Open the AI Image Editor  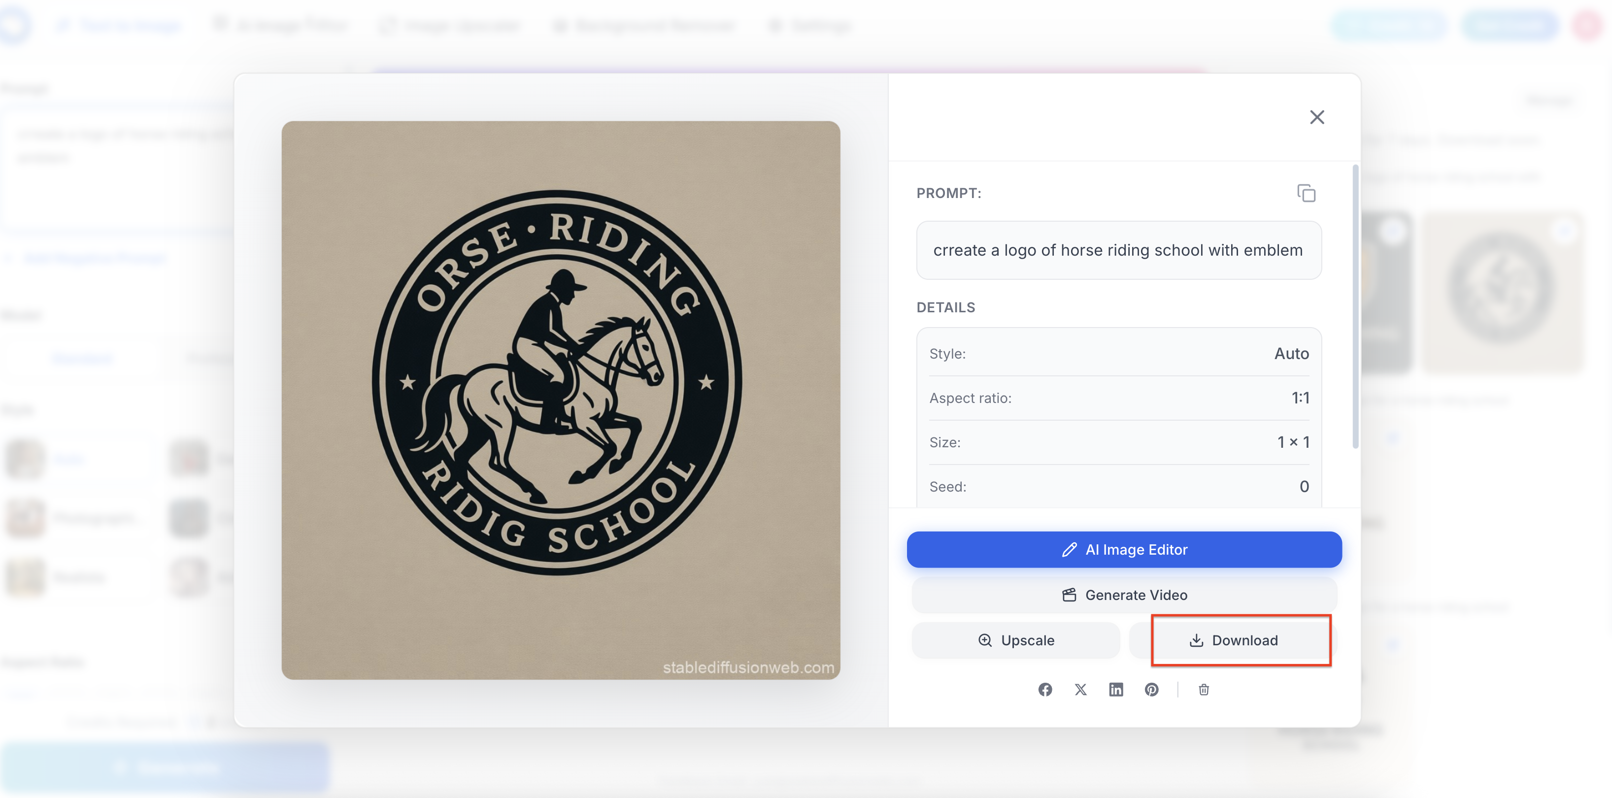coord(1123,549)
